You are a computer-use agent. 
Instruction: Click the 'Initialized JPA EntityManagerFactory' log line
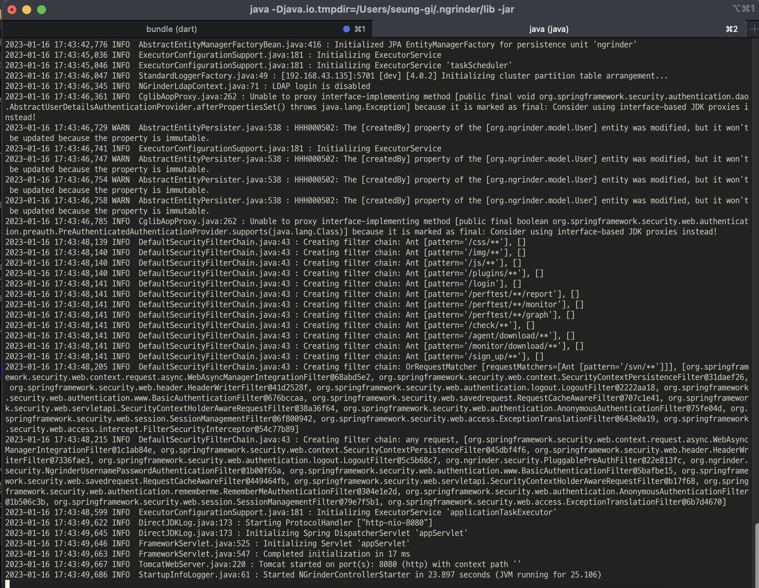pos(321,45)
